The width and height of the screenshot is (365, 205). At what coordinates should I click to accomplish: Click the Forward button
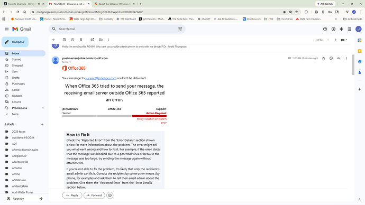(x=94, y=195)
